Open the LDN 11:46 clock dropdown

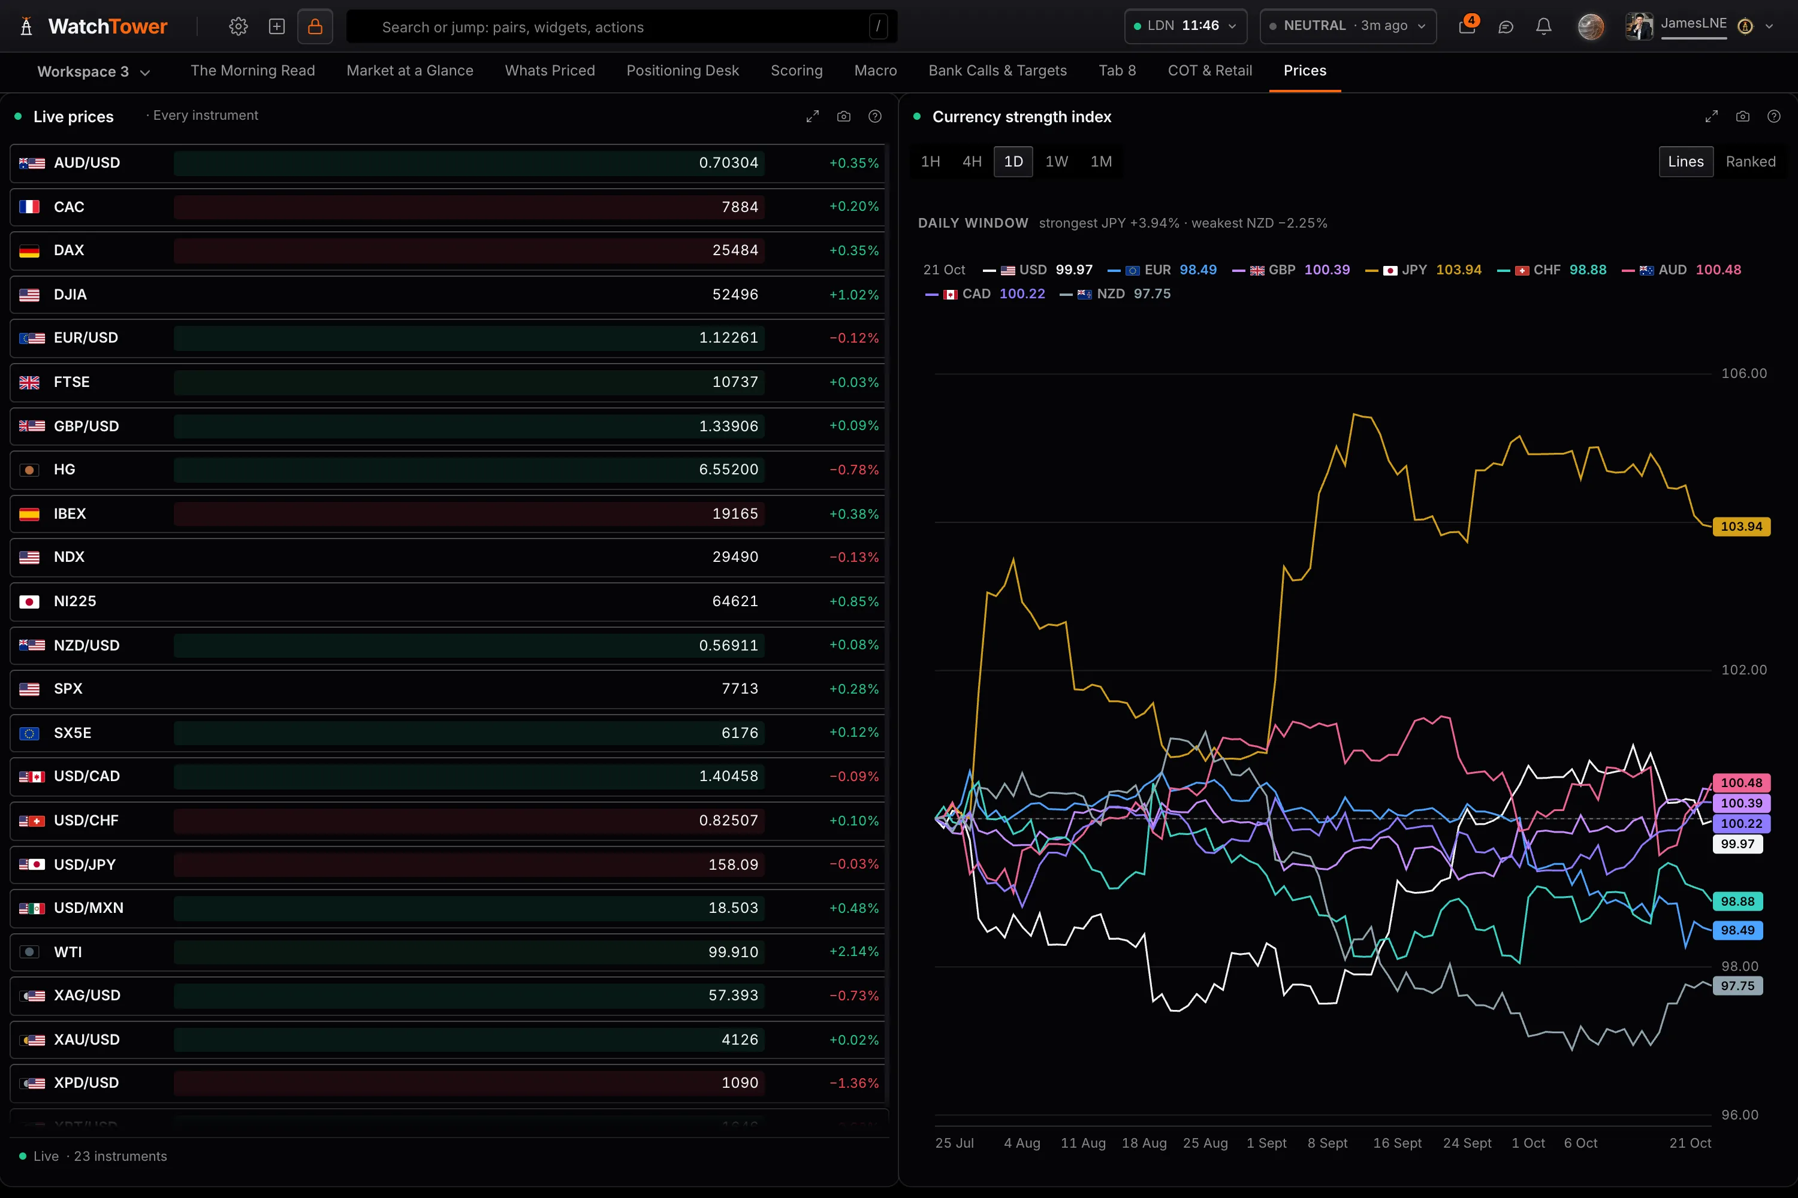[1185, 26]
